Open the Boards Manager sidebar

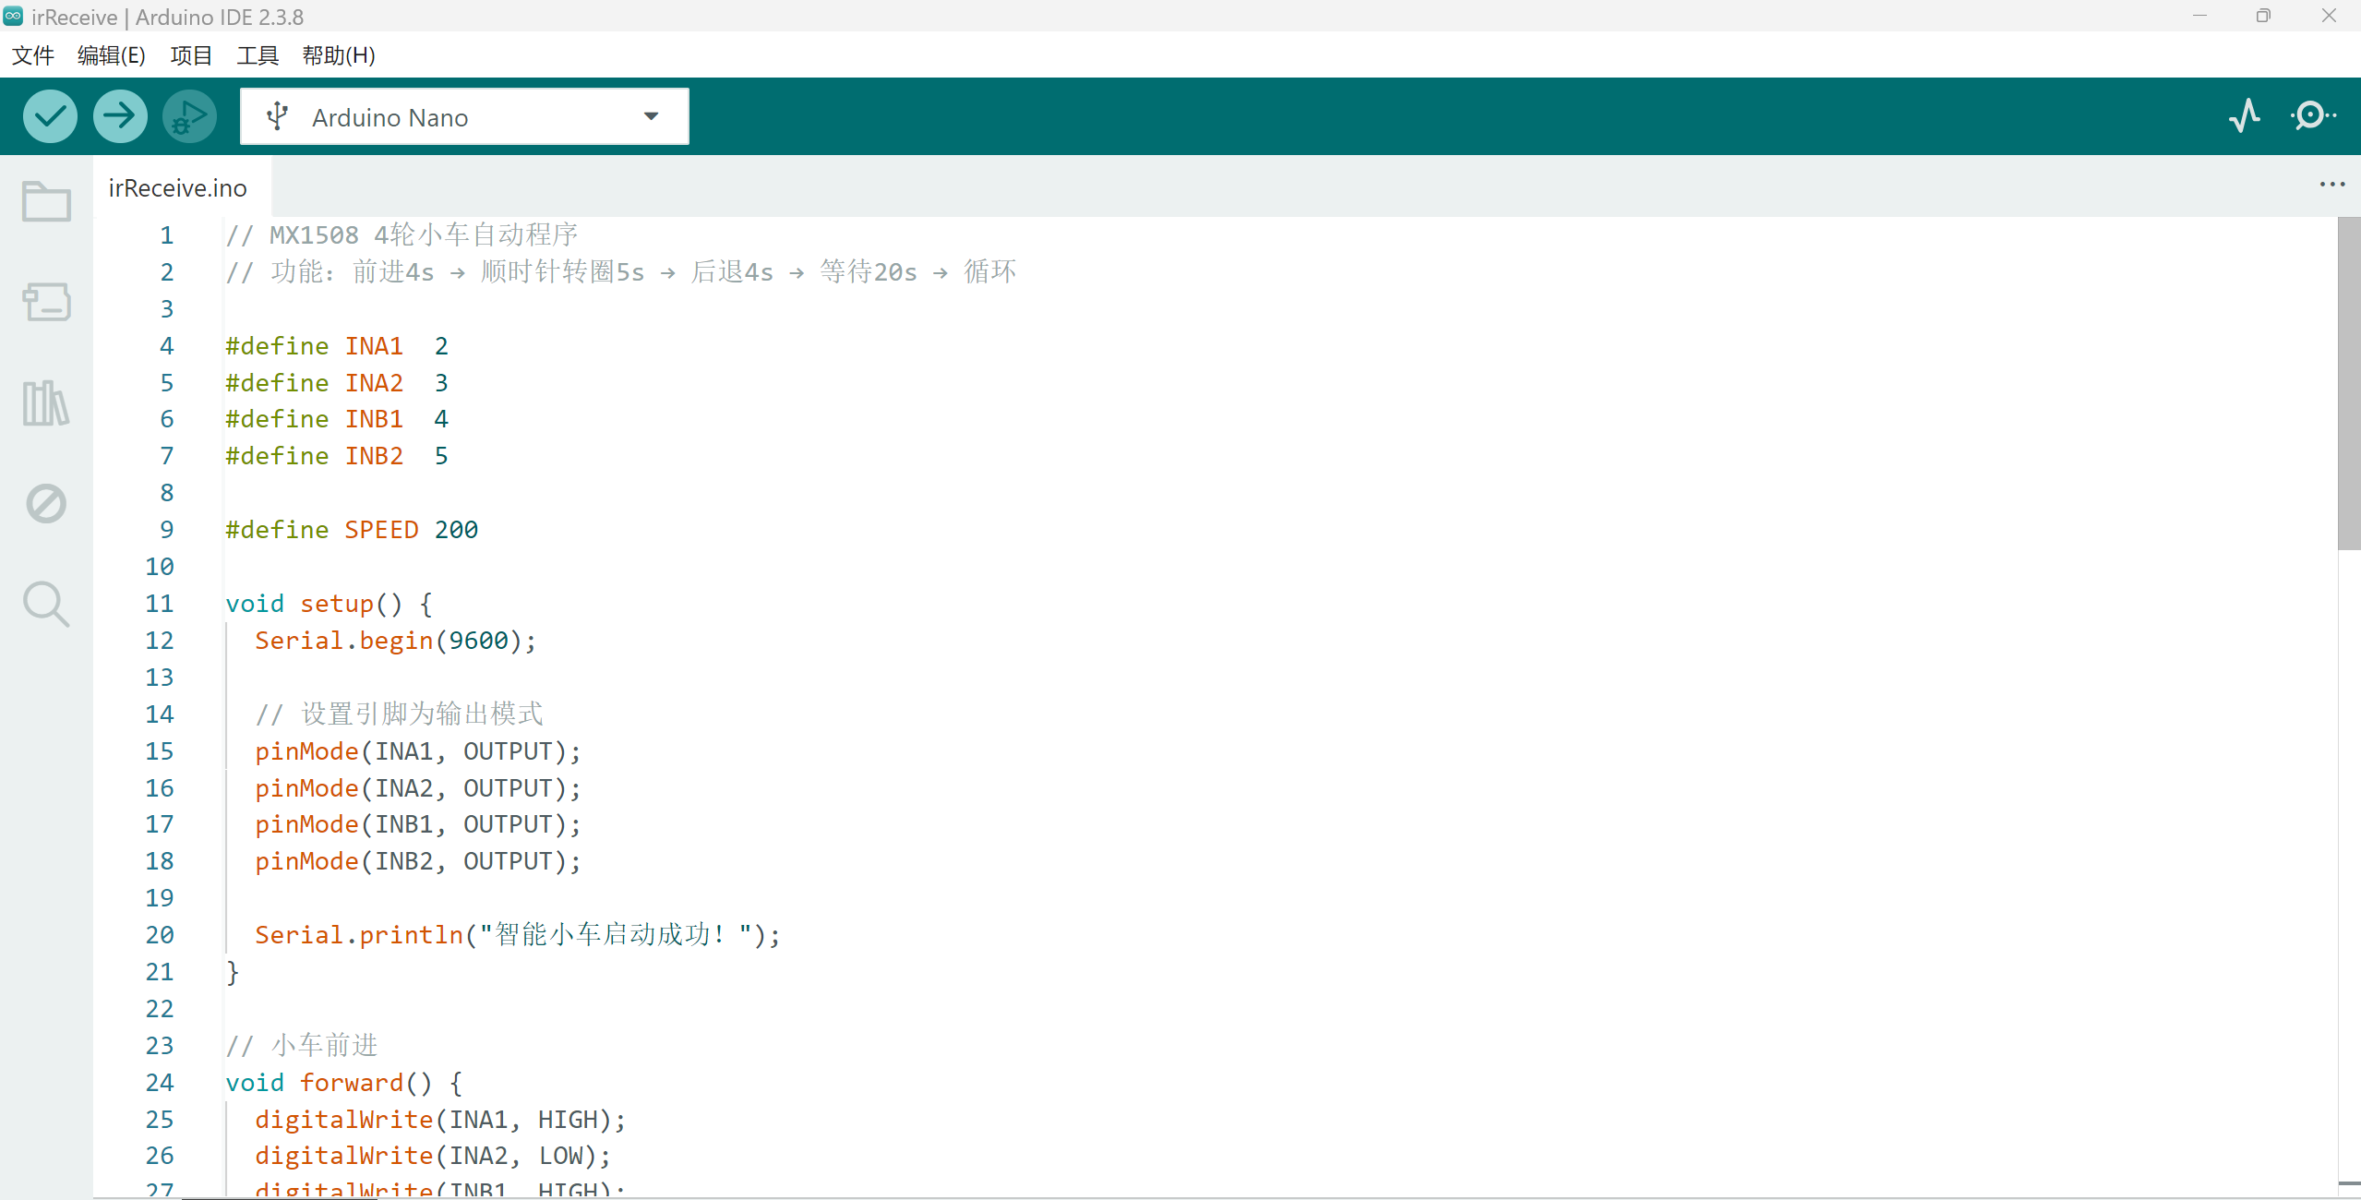tap(46, 302)
